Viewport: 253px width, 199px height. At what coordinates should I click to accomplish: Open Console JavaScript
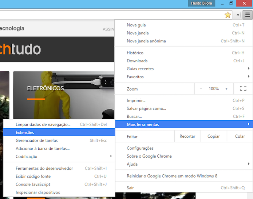(59, 185)
